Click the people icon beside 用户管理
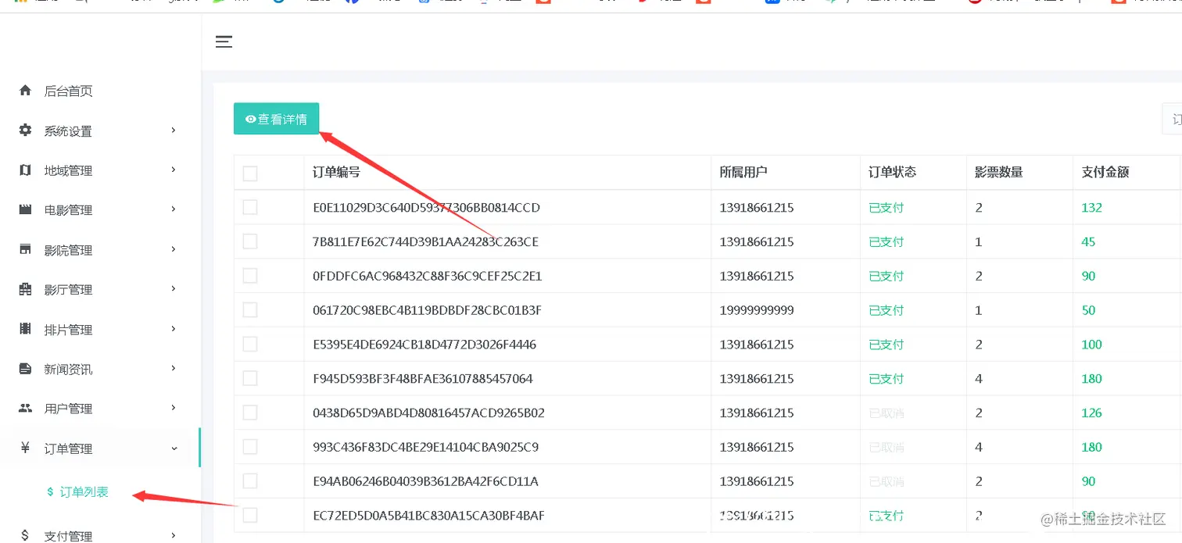Viewport: 1182px width, 543px height. click(25, 408)
